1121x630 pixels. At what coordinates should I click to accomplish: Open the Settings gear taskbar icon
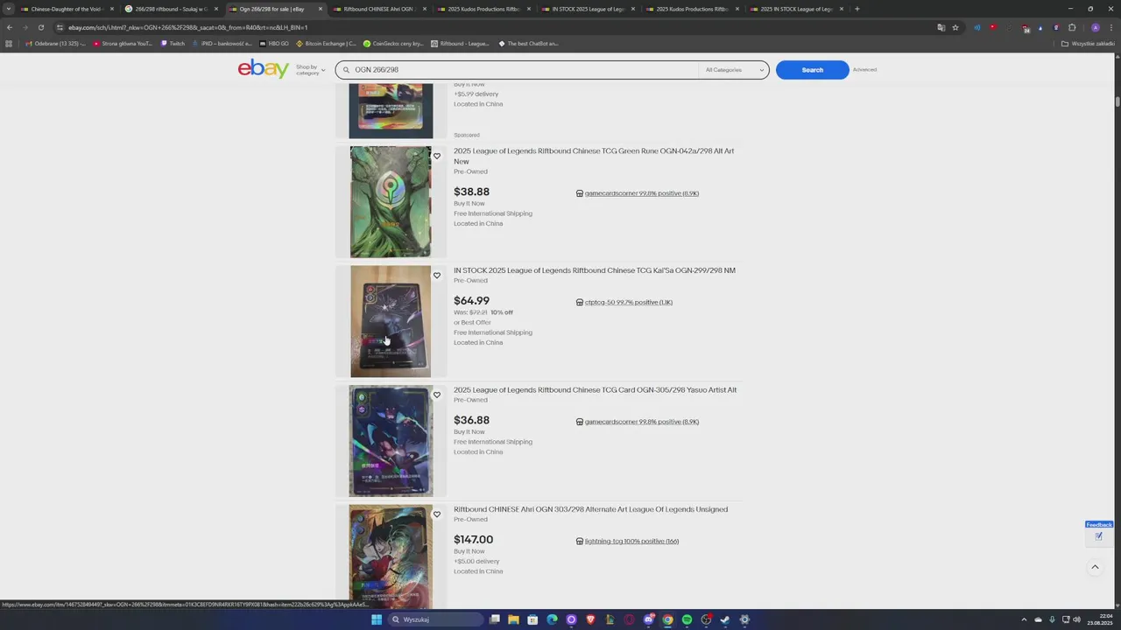(x=744, y=619)
